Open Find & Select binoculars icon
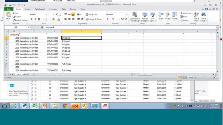This screenshot has width=223, height=125. pos(203,15)
